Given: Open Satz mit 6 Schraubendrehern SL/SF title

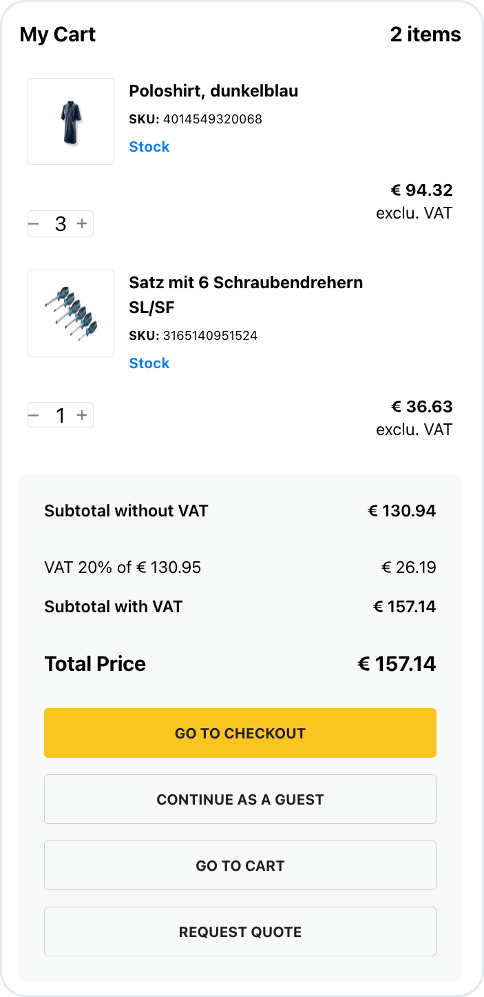Looking at the screenshot, I should click(x=246, y=294).
